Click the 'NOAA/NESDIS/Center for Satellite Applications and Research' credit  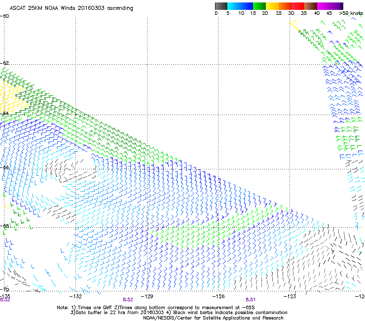click(213, 318)
